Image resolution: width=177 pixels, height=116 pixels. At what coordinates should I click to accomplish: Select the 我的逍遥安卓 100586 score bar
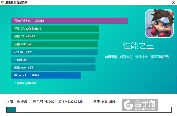coord(69,21)
